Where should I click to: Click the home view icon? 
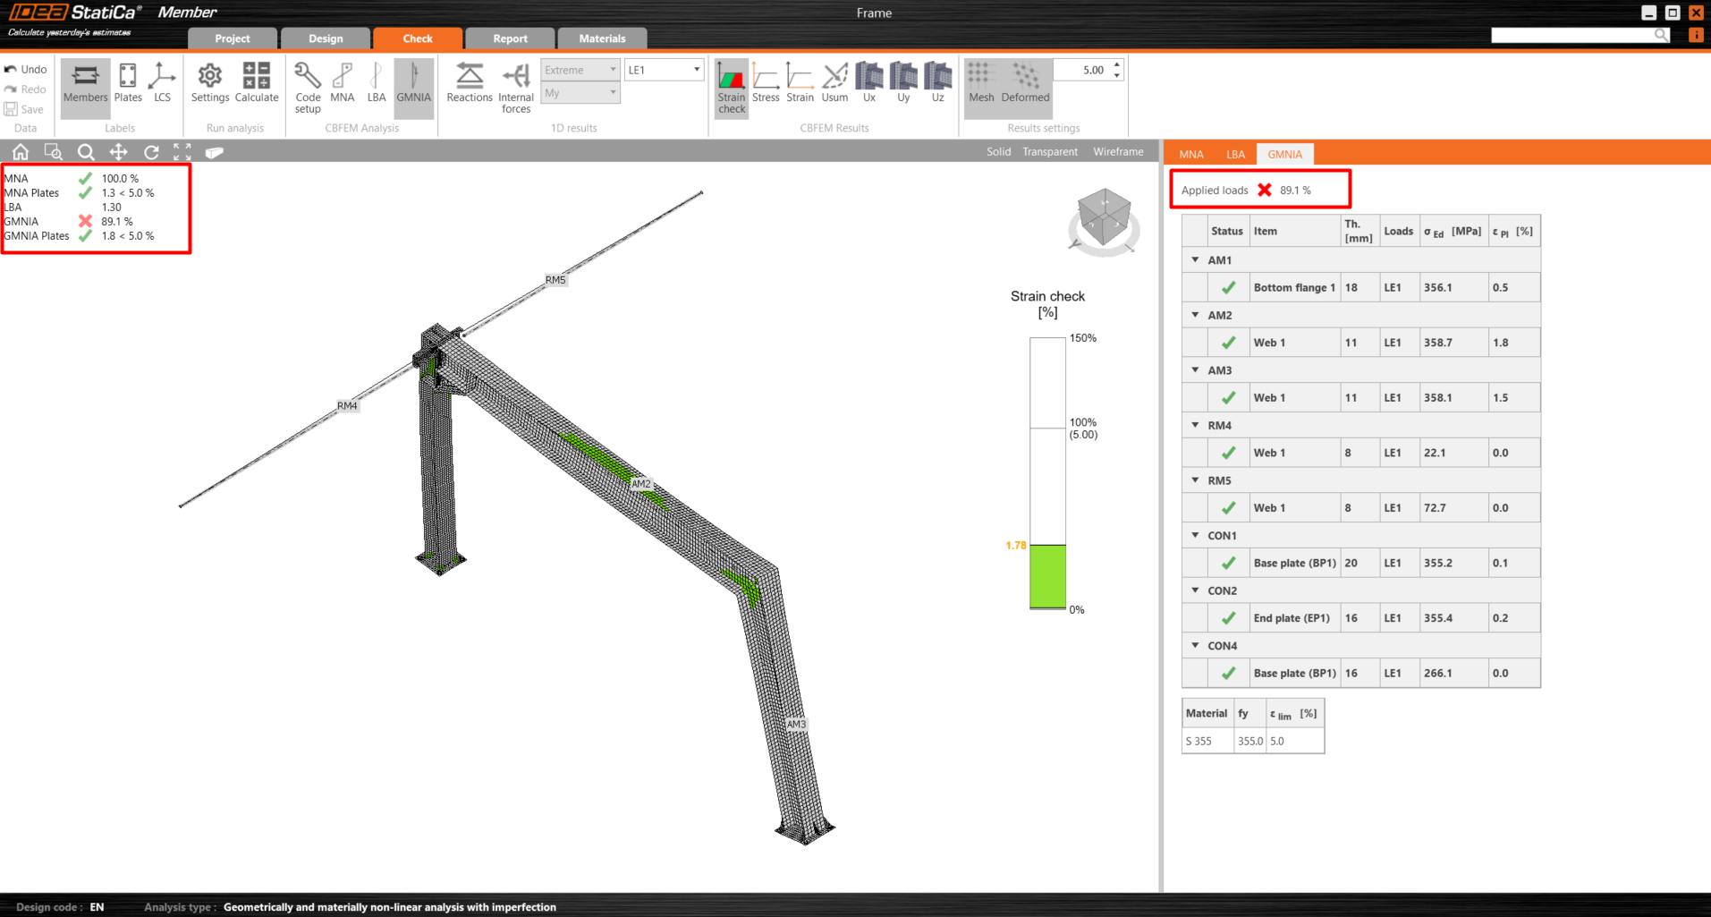click(x=21, y=152)
